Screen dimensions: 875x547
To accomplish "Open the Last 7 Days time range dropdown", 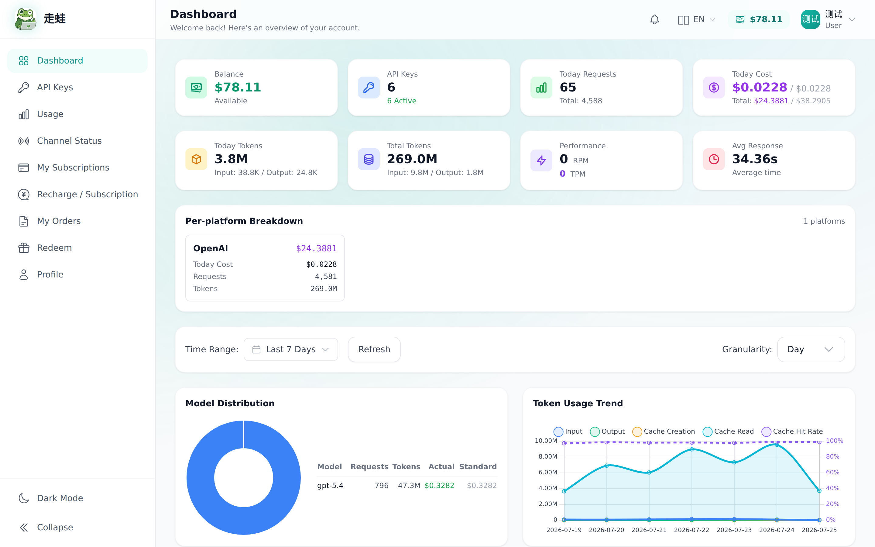I will [x=291, y=349].
